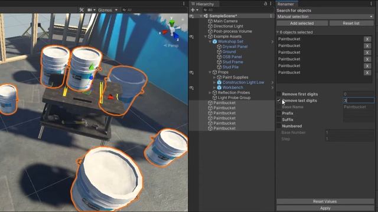Enable the Prefix checkbox

tap(279, 113)
